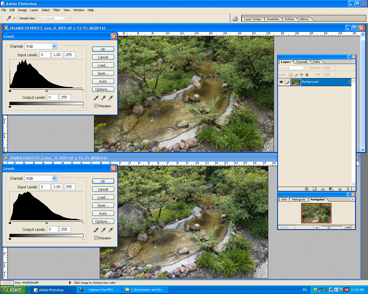The width and height of the screenshot is (368, 294).
Task: Open the Filter menu
Action: pos(57,10)
